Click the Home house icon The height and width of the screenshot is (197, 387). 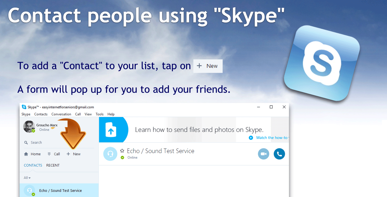pos(26,154)
